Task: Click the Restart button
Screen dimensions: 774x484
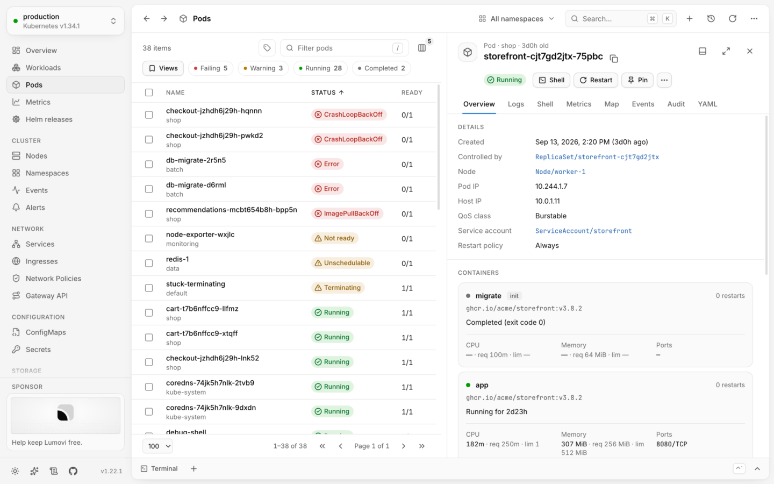Action: [x=596, y=80]
